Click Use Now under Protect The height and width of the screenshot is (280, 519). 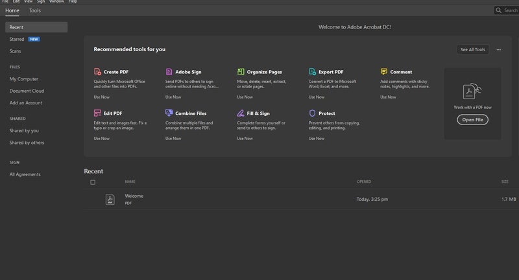[x=317, y=139]
